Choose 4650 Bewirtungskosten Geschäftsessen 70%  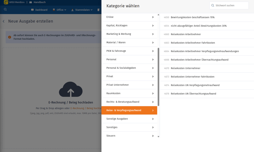click(193, 17)
